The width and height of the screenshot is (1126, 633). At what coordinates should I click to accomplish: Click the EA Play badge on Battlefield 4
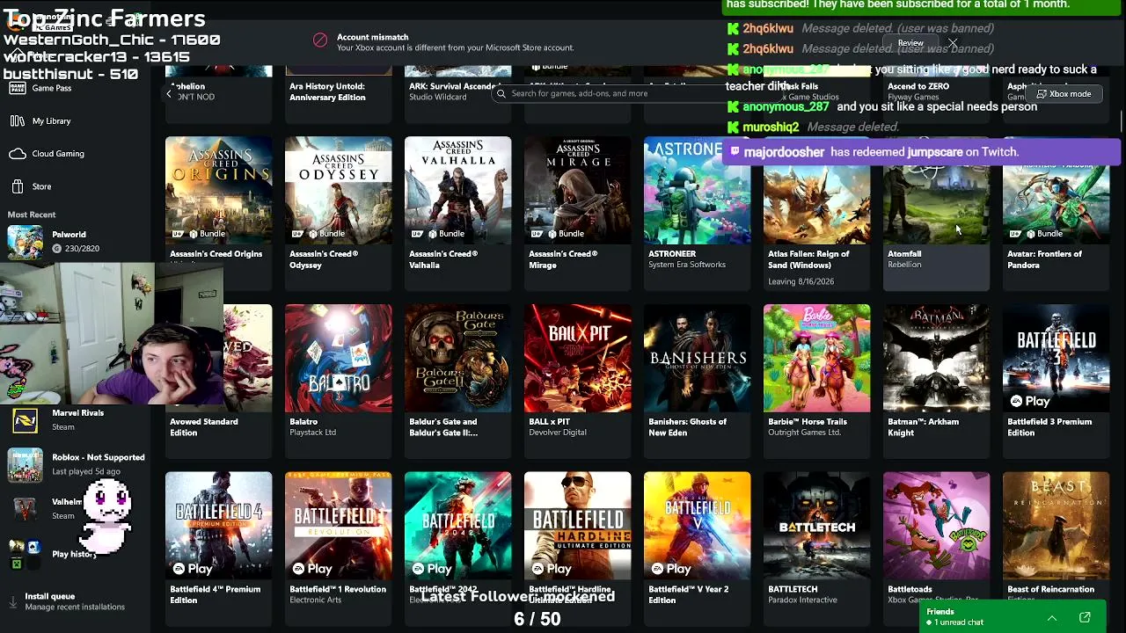194,569
